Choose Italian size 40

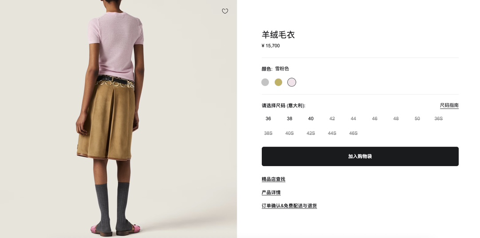tap(311, 119)
